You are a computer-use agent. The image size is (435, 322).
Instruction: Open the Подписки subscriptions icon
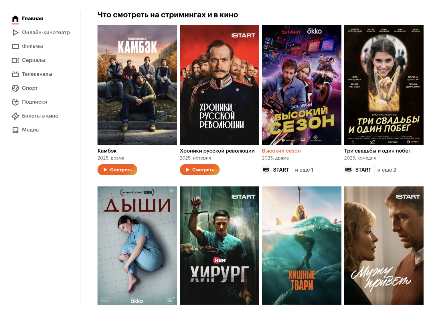[15, 102]
